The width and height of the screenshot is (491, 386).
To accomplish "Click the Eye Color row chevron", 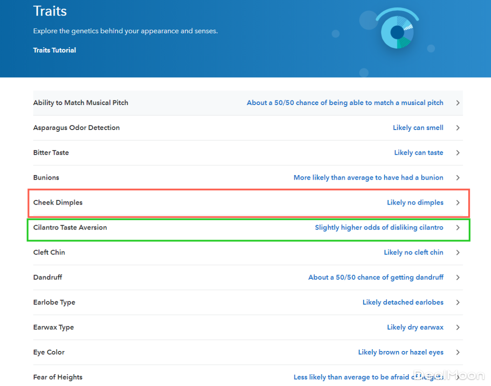I will pyautogui.click(x=458, y=352).
